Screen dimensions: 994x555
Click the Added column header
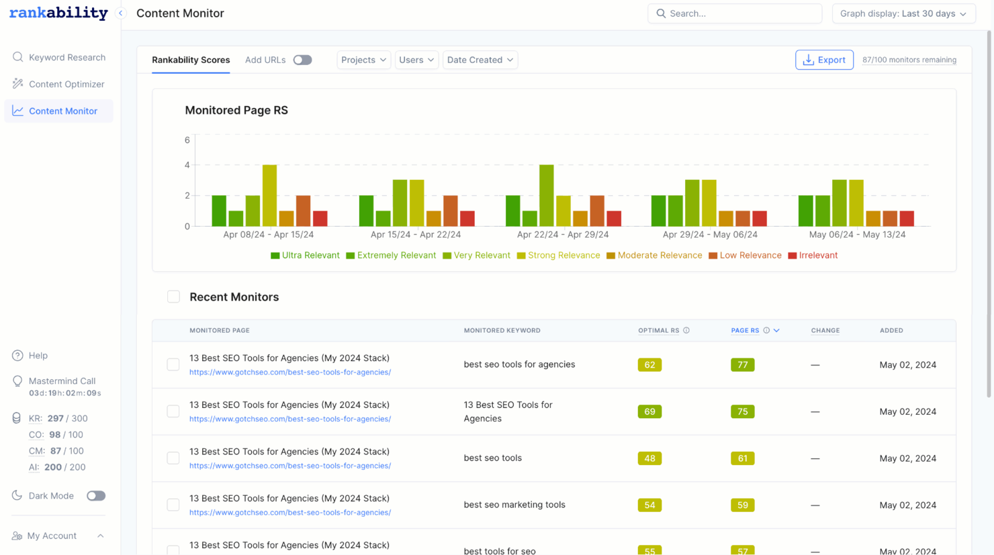[891, 330]
